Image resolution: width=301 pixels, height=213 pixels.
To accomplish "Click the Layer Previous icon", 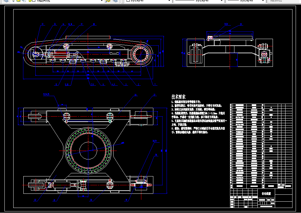I will (115, 1).
